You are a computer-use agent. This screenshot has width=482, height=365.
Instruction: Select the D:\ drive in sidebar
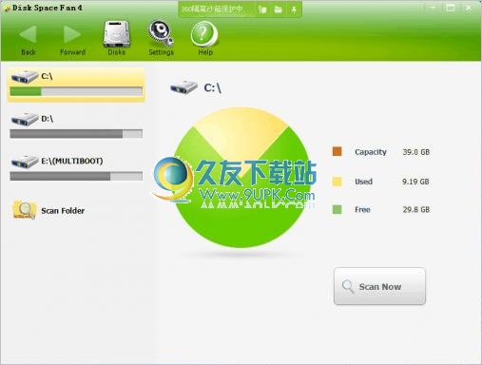click(x=76, y=125)
